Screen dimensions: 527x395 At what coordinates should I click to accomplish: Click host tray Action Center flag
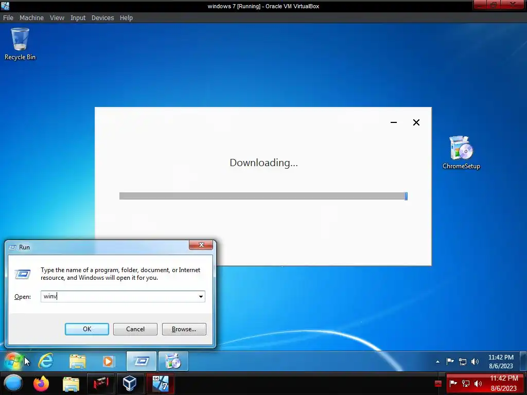click(x=453, y=383)
